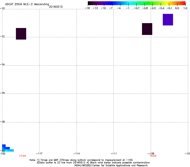The image size is (190, 167).
Task: Click the cyan section of the color bar
Action: [x=130, y=3]
